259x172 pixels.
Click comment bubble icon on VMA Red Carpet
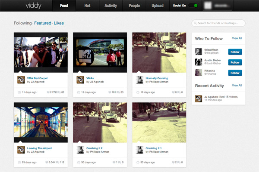coord(59,92)
